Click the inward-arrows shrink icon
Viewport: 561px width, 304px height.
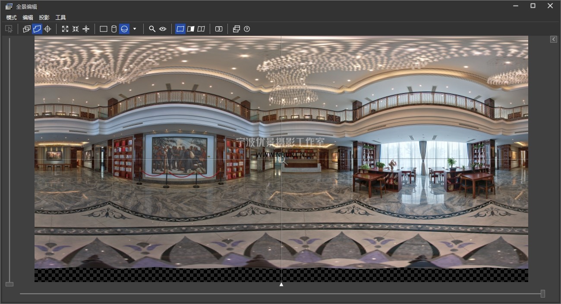coord(76,29)
